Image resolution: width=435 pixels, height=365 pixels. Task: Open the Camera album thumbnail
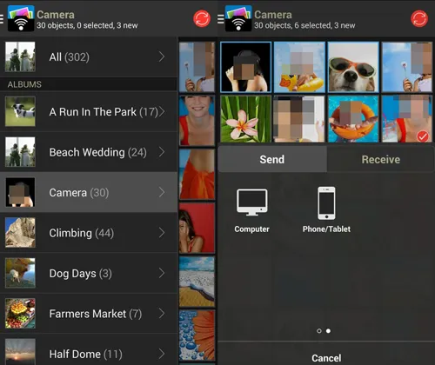click(x=20, y=192)
